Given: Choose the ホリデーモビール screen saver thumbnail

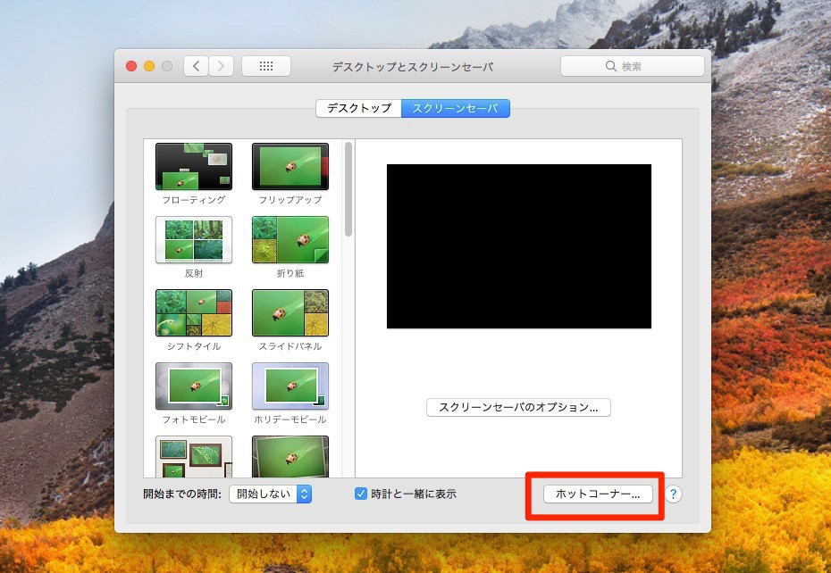Looking at the screenshot, I should coord(290,386).
